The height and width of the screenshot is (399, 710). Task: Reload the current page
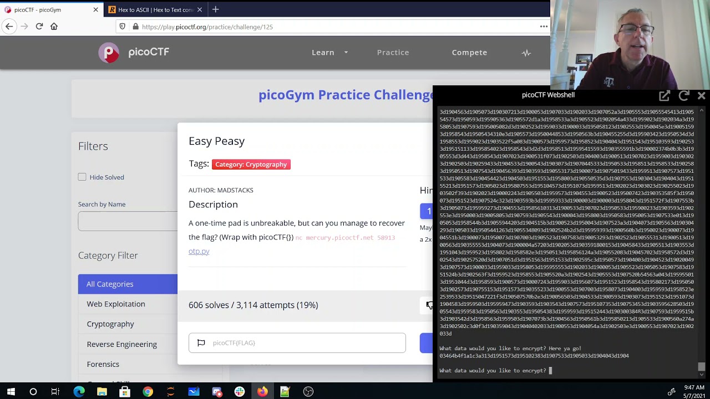[x=39, y=26]
